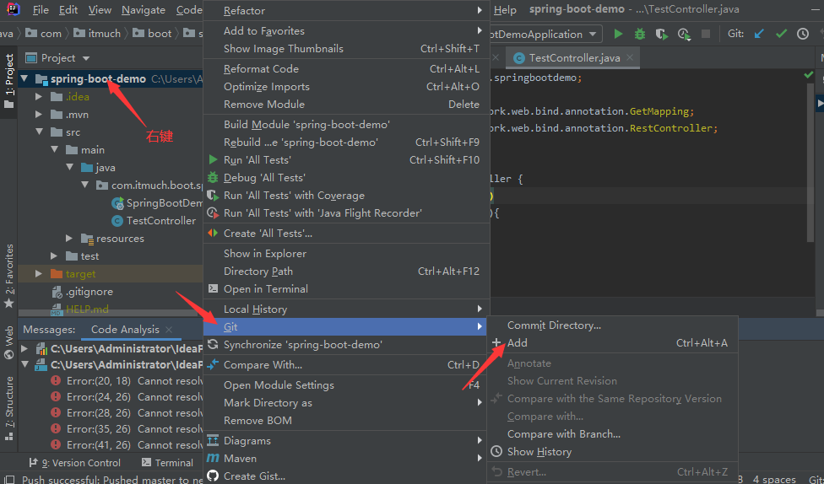Click Create Gist... entry
The width and height of the screenshot is (824, 484).
[346, 476]
